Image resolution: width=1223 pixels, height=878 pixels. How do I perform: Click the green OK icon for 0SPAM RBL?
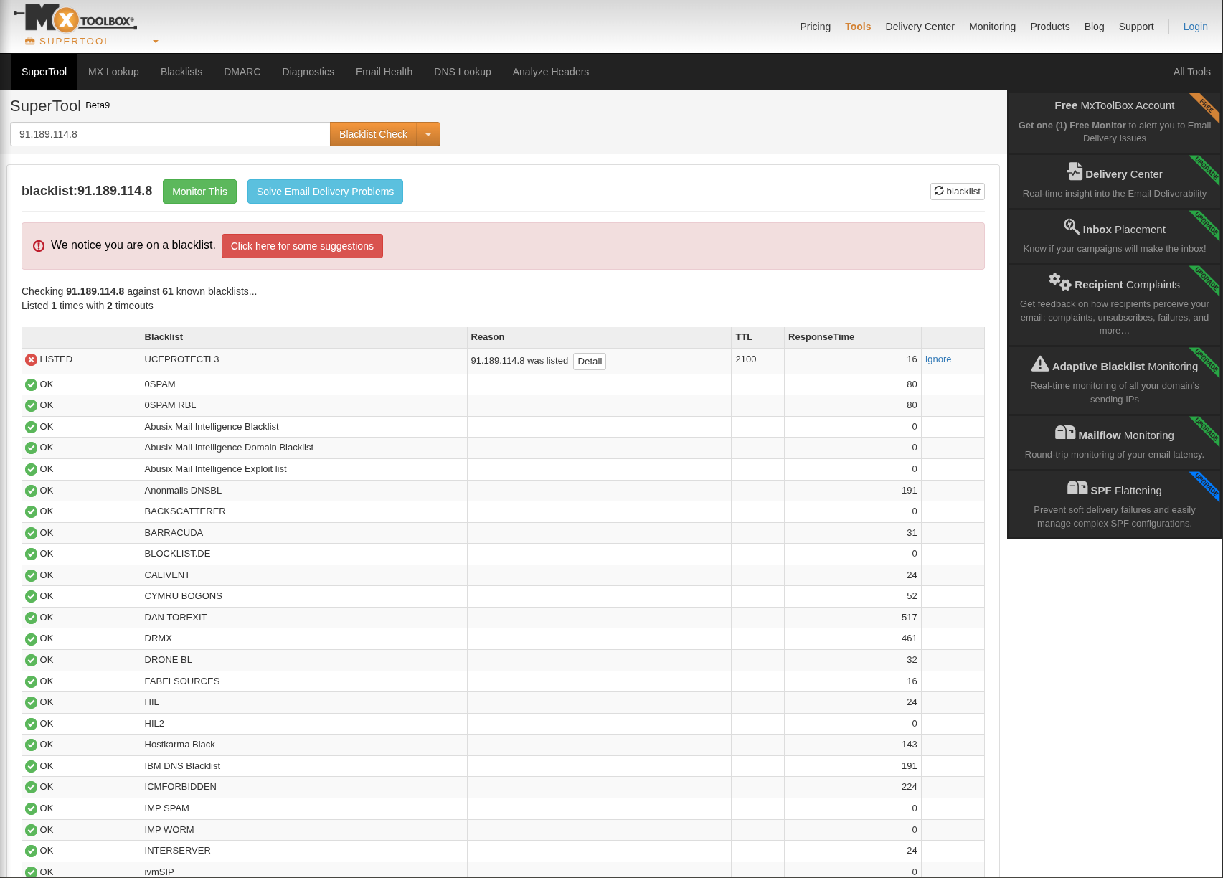tap(31, 406)
